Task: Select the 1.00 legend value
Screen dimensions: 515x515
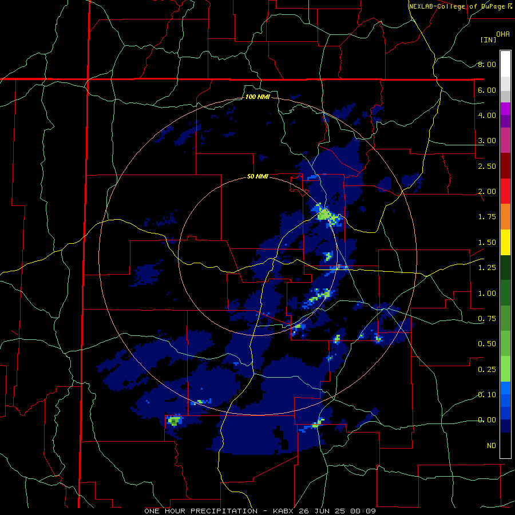Action: tap(487, 294)
